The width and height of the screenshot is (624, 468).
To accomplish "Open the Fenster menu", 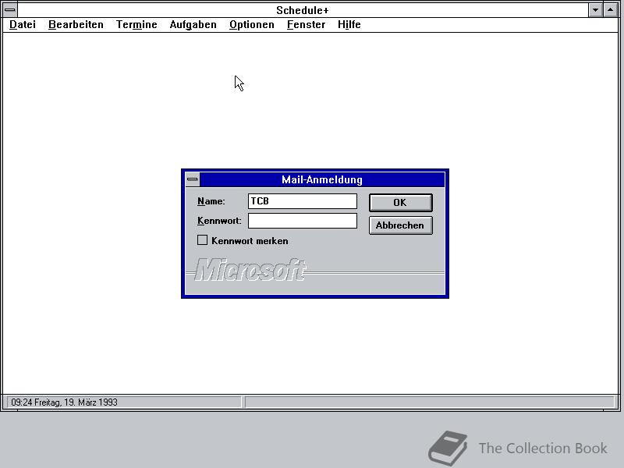I will pos(306,25).
